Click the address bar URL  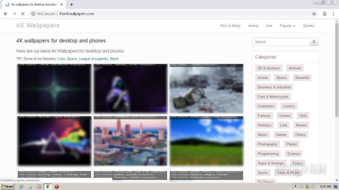click(77, 14)
